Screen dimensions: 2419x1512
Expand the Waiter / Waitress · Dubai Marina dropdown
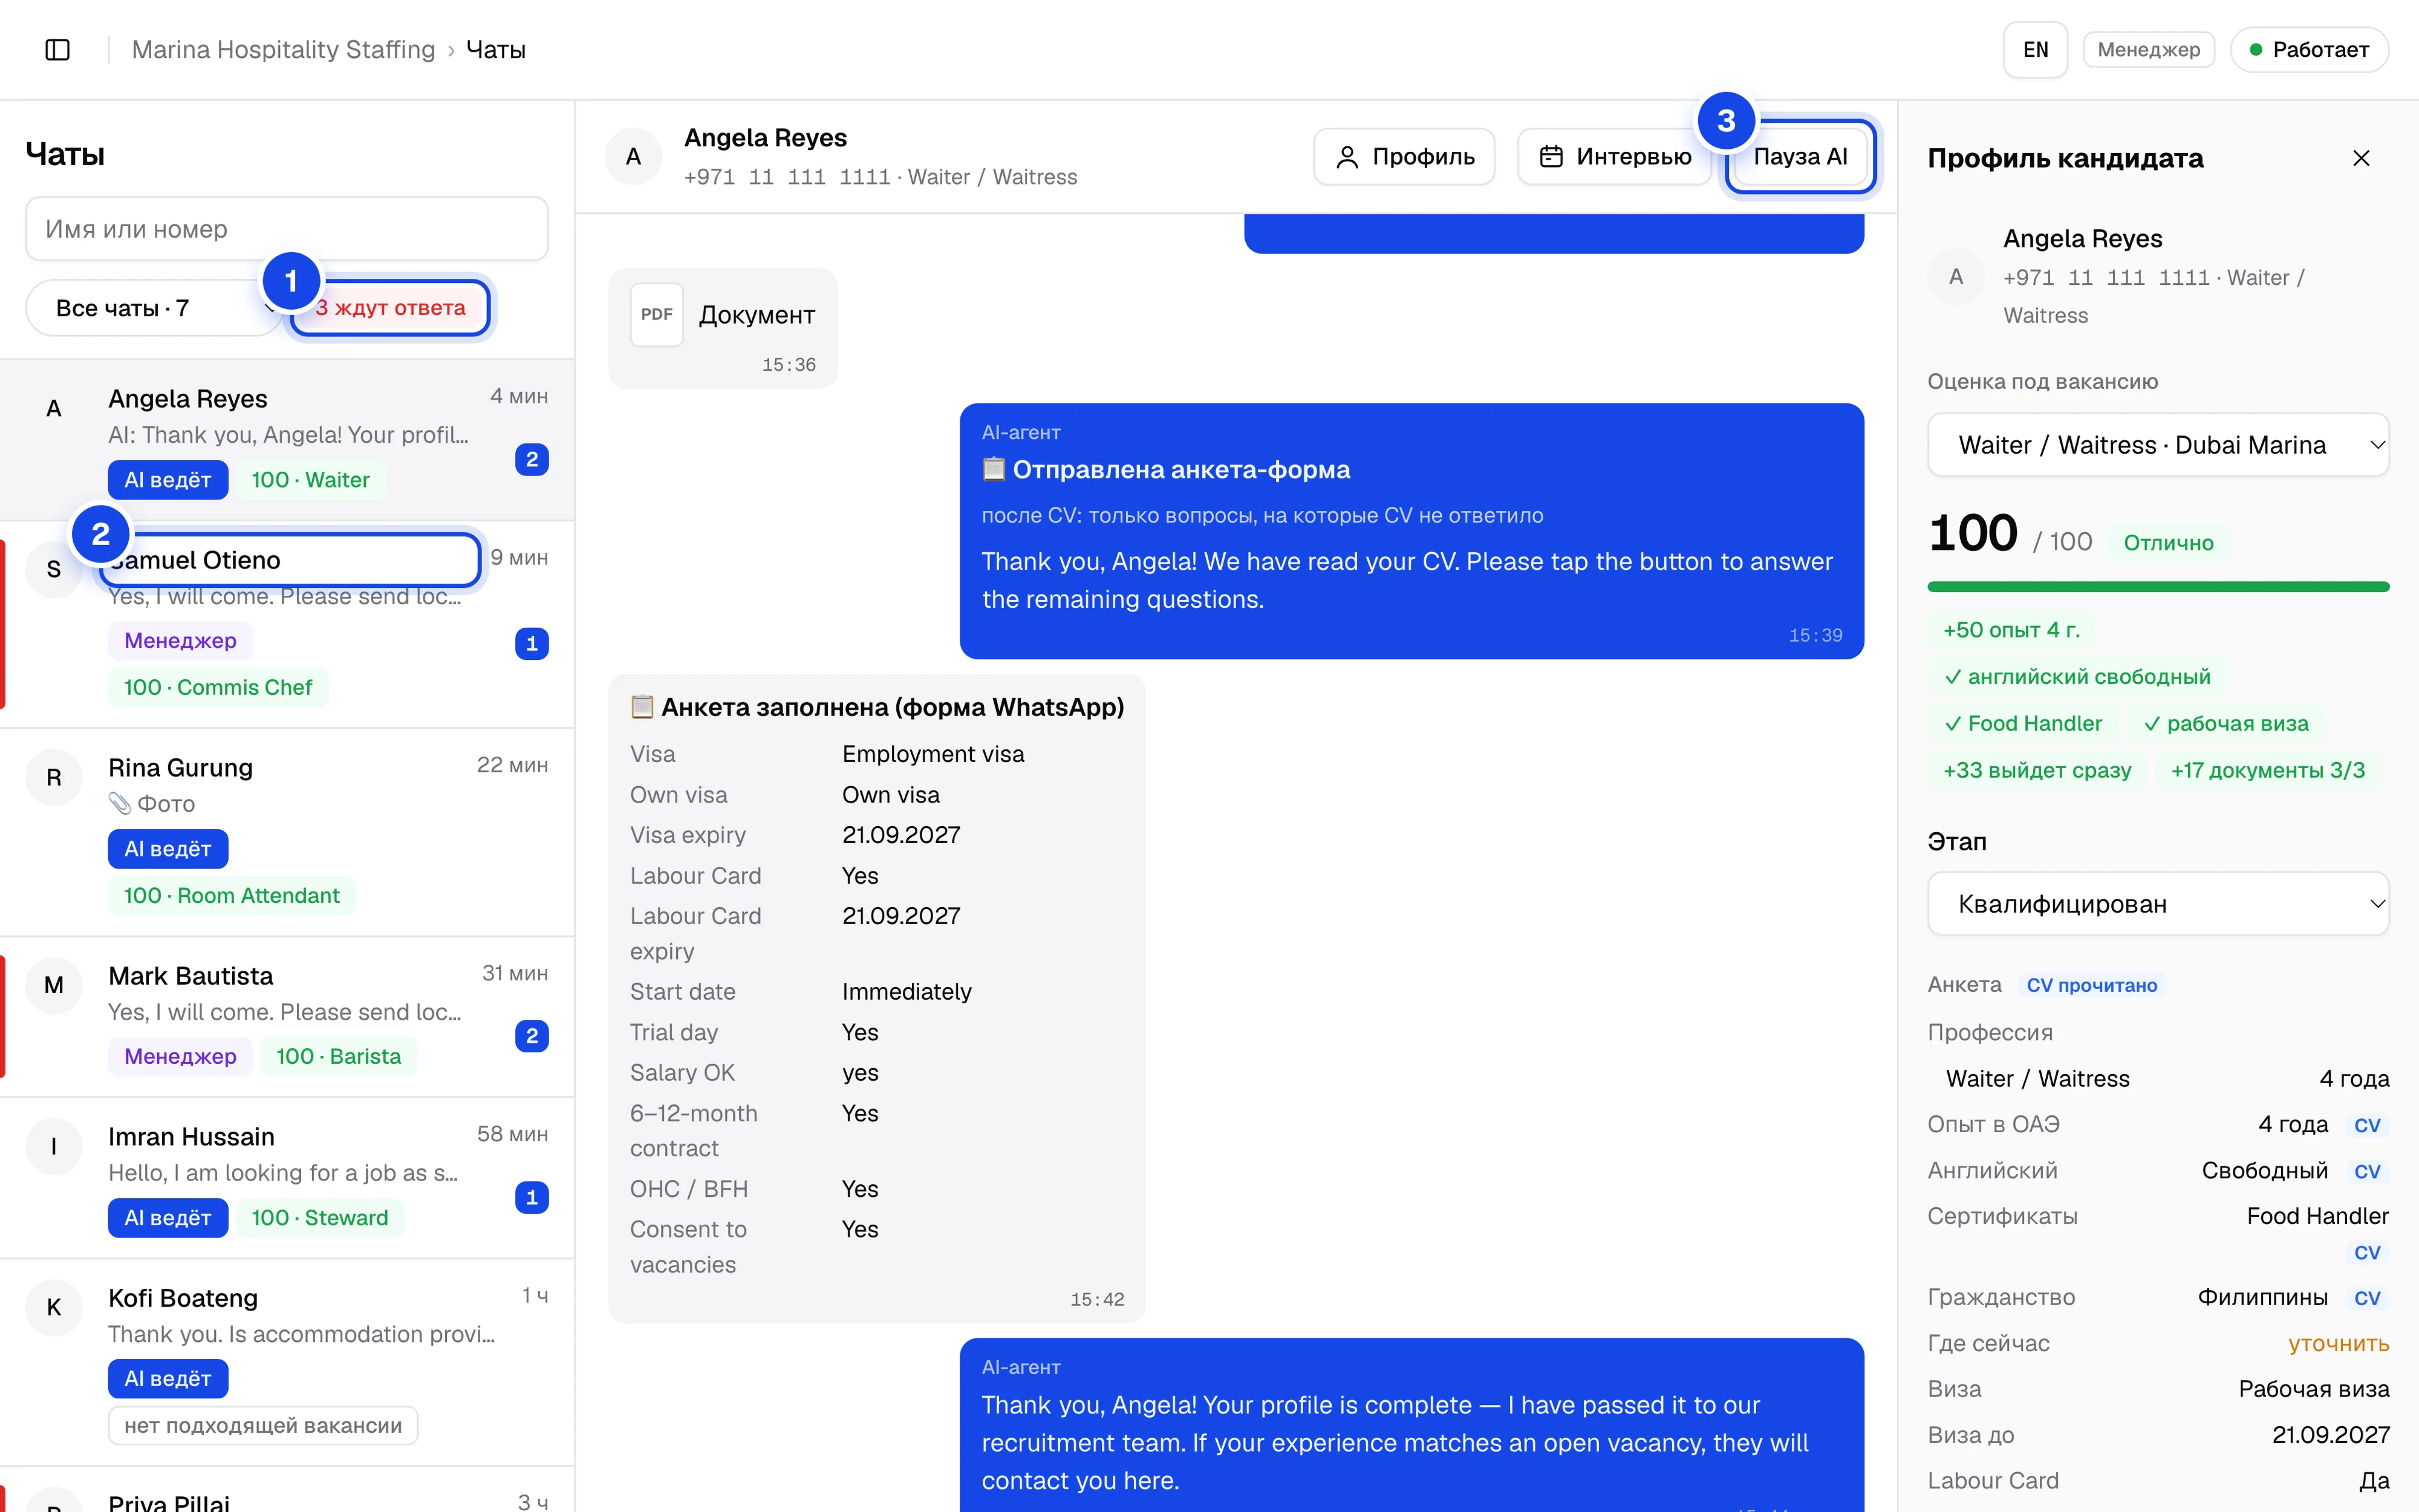[2158, 445]
